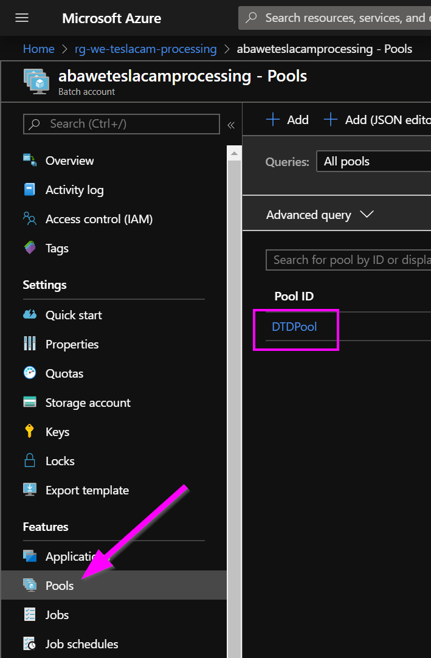Focus the sidebar Search (Ctrl+/) field

click(122, 124)
